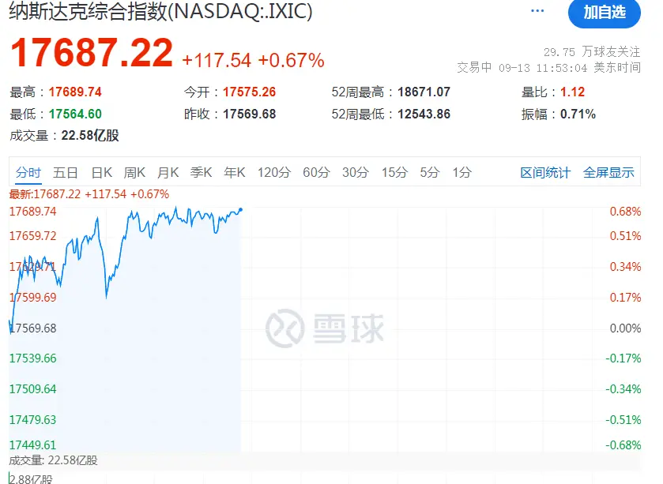663x484 pixels.
Task: Click the 最高 value 17689.74 in the stats
Action: [x=75, y=92]
